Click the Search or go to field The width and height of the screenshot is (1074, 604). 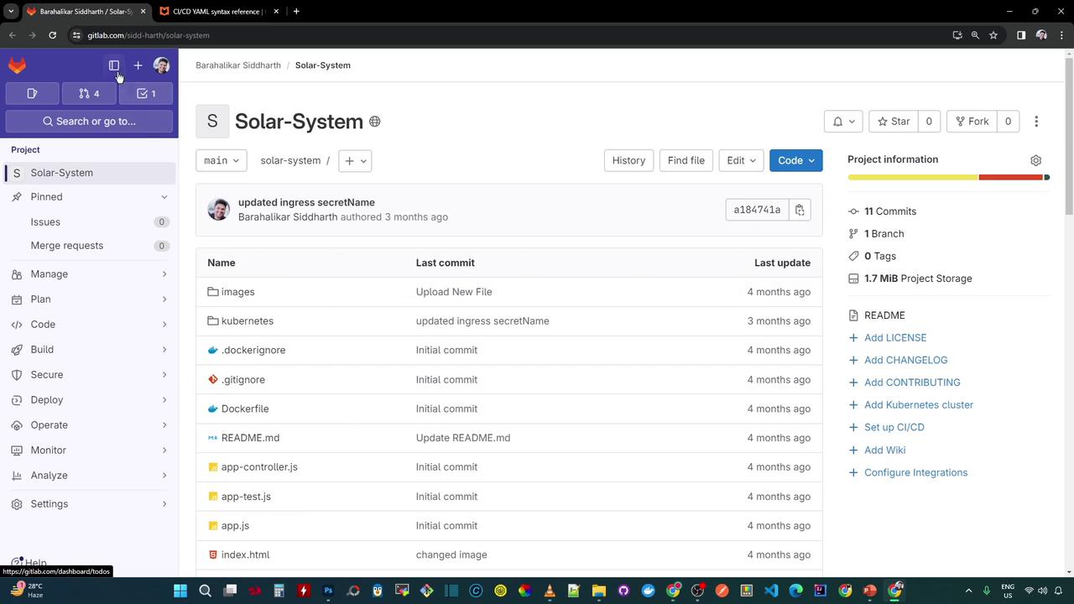(x=89, y=122)
